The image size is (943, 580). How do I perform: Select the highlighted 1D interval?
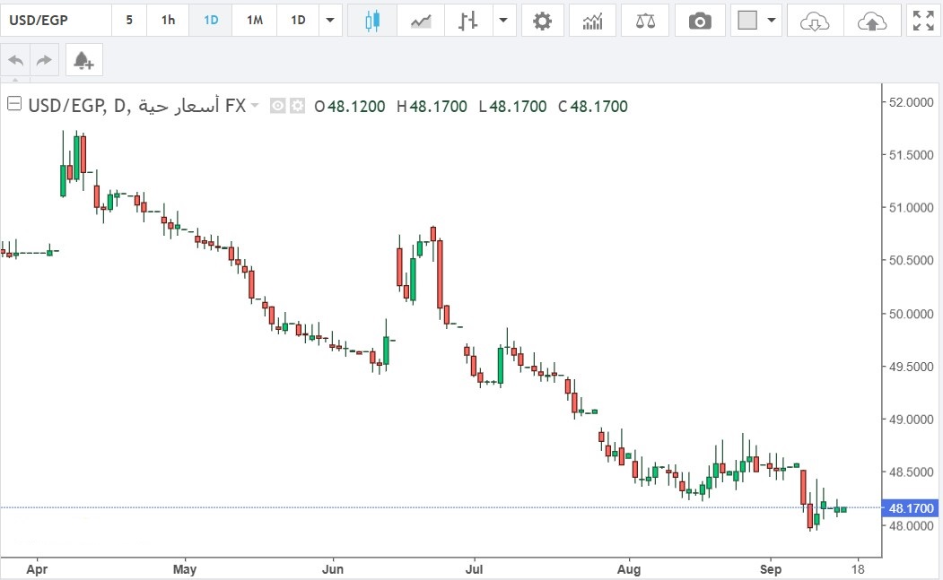[211, 21]
